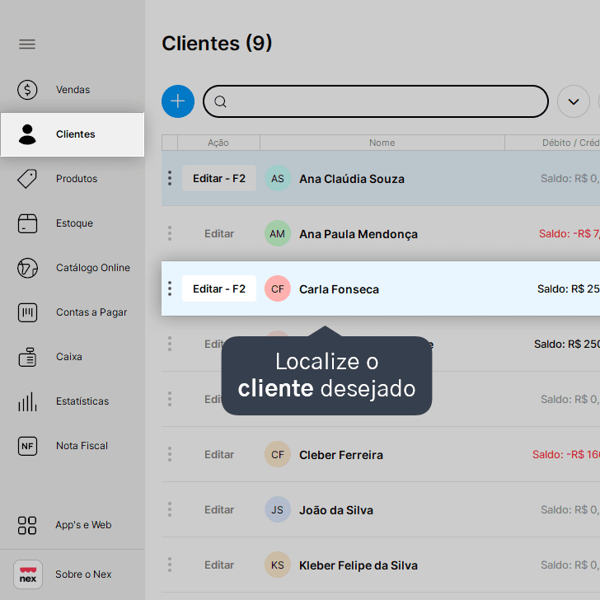Open Vendas dollar icon in sidebar
Image resolution: width=600 pixels, height=600 pixels.
[x=27, y=90]
